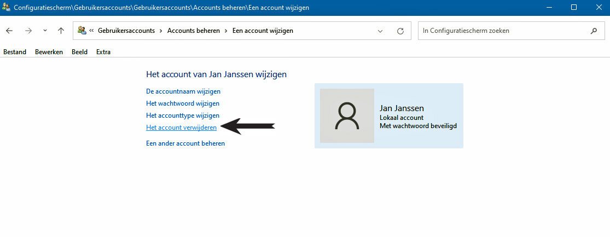Image resolution: width=610 pixels, height=237 pixels.
Task: Click the title bar window icon
Action: click(6, 7)
